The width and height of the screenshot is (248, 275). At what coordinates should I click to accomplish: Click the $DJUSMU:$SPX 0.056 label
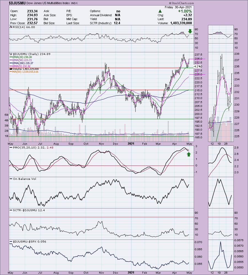pos(28,241)
